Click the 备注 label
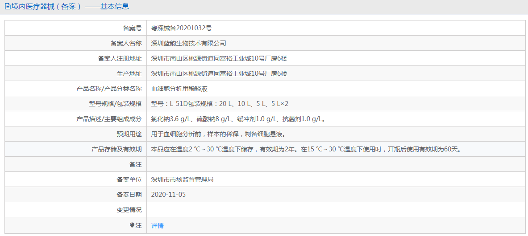528x236 pixels. 135,164
